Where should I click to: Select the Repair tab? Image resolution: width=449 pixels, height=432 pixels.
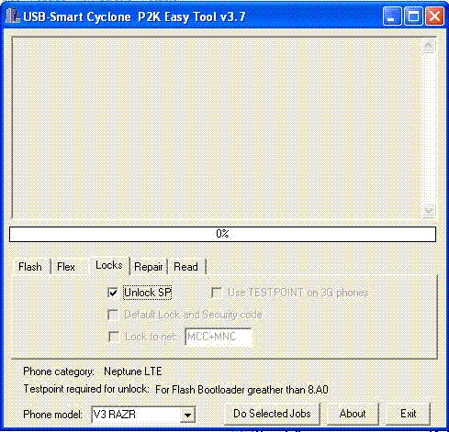[x=149, y=267]
